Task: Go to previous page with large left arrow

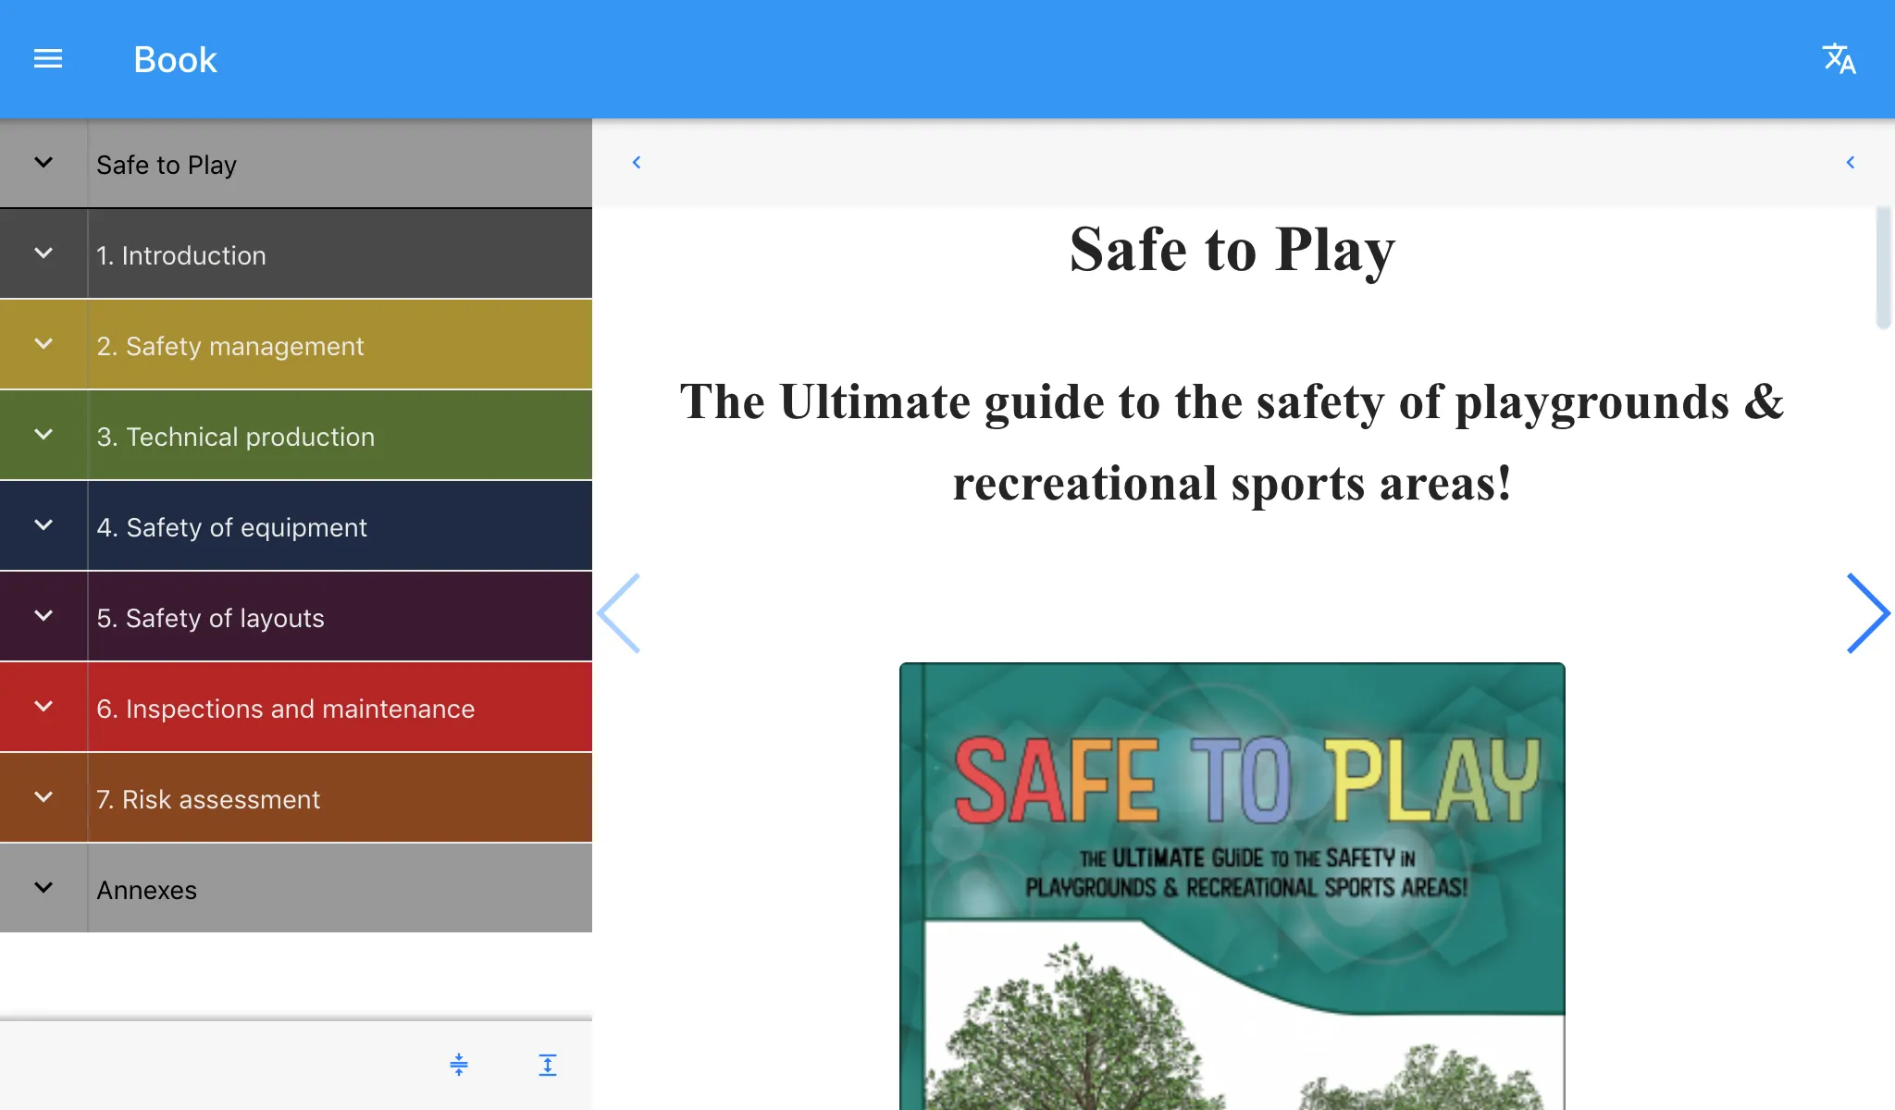Action: [619, 613]
